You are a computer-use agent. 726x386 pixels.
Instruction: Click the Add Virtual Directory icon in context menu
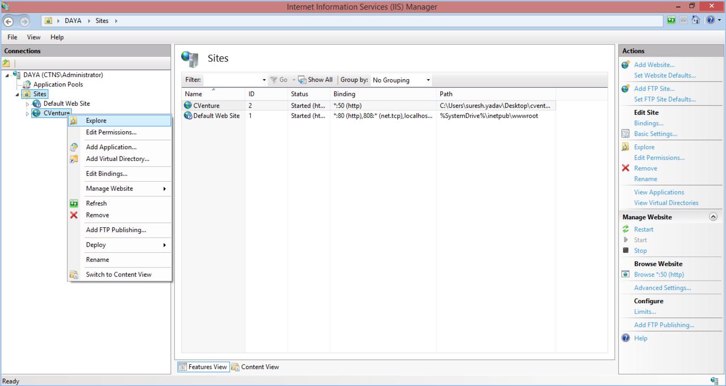pos(74,159)
